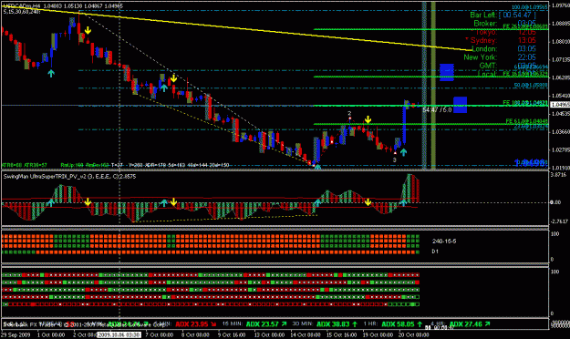The width and height of the screenshot is (570, 339).
Task: Click green arrow next to ADX 27.46
Action: pos(487,324)
